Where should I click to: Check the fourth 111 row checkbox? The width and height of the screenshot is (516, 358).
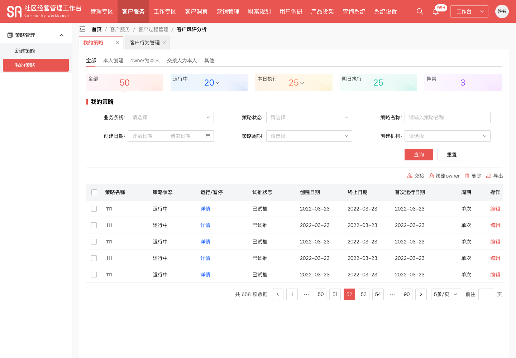point(94,258)
